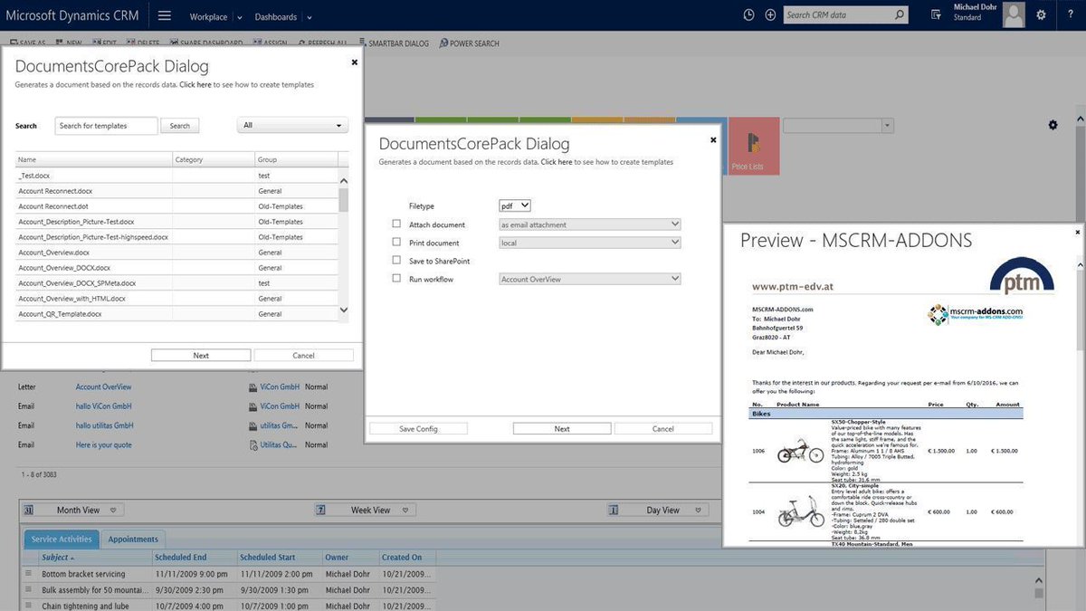Image resolution: width=1086 pixels, height=611 pixels.
Task: Click the Save Config button
Action: click(x=418, y=429)
